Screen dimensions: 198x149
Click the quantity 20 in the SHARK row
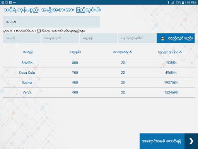click(x=123, y=63)
